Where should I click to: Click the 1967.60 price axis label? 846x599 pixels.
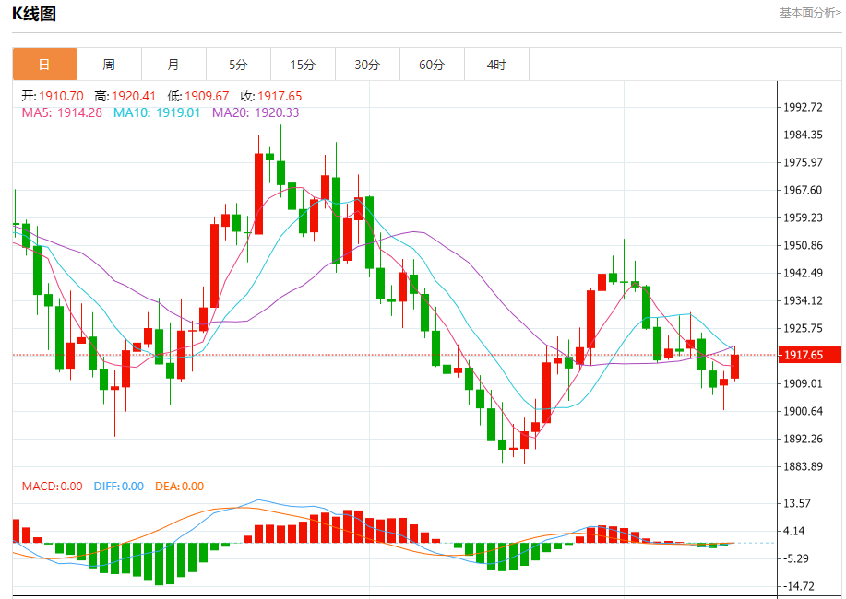(803, 190)
